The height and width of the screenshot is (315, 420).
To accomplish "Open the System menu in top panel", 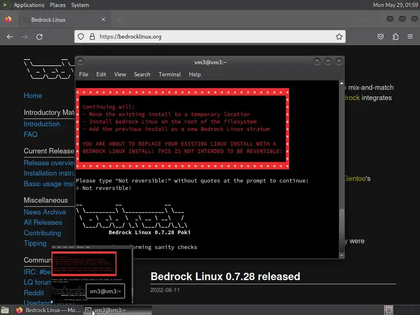I will click(x=80, y=5).
